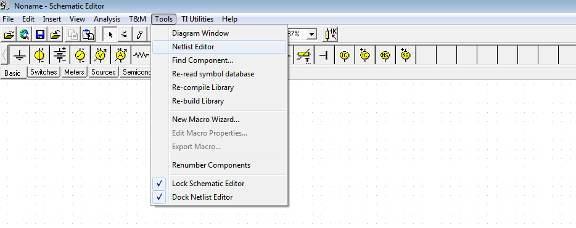Image resolution: width=576 pixels, height=228 pixels.
Task: Place the plus IC marker
Action: click(x=364, y=55)
